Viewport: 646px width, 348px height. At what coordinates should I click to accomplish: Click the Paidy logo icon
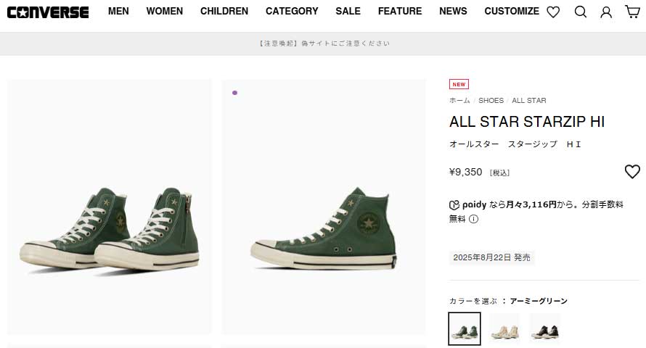pos(454,204)
